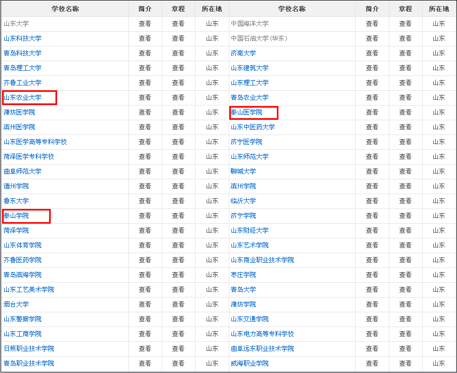Screen dimensions: 457x373
Task: Open the 济南大学 link
Action: click(244, 53)
